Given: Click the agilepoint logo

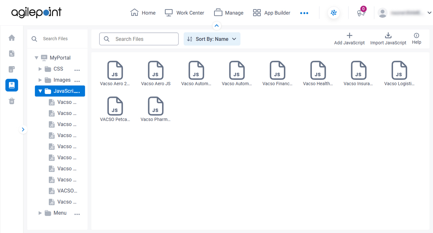Looking at the screenshot, I should point(37,12).
